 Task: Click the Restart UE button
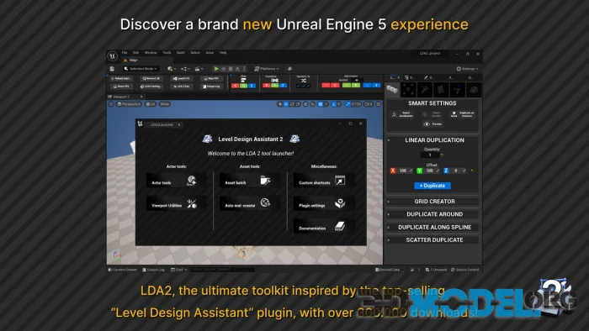[x=151, y=79]
